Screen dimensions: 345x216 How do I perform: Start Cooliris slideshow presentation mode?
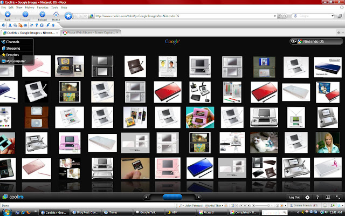pos(328,197)
